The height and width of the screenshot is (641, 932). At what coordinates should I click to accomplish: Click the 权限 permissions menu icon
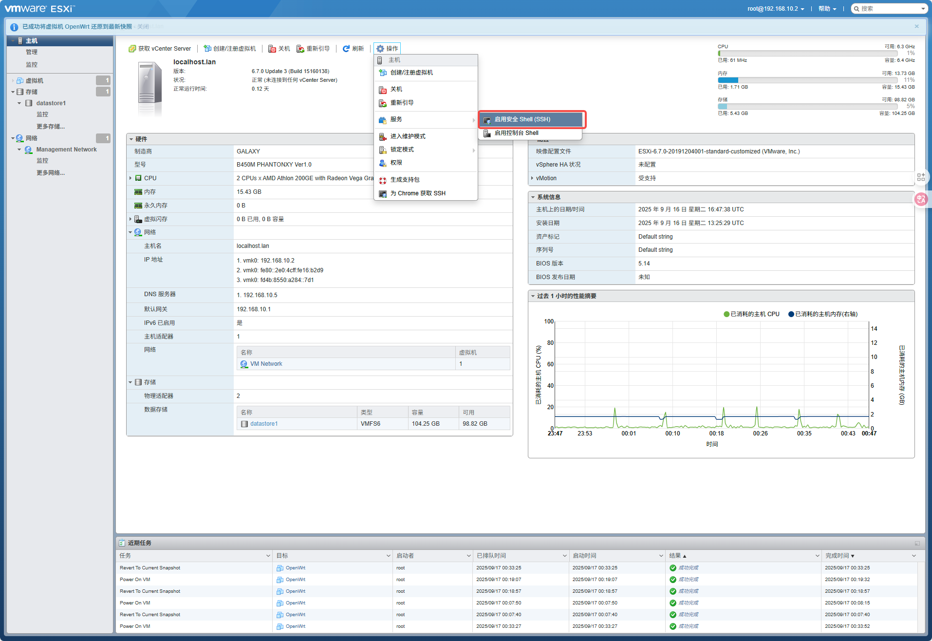[x=383, y=163]
